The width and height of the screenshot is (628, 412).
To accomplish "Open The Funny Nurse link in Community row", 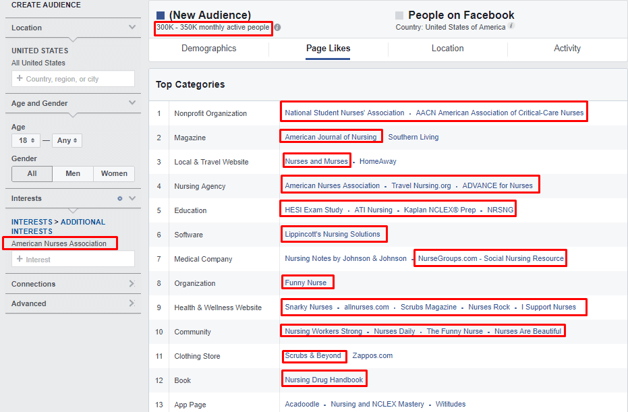I will [455, 332].
